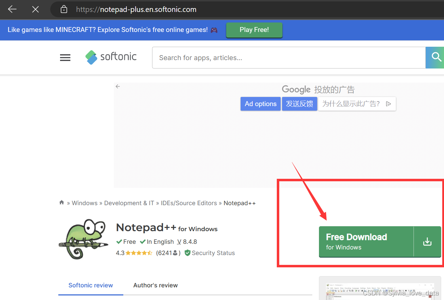Viewport: 444px width, 300px height.
Task: Click the Notepad++ chameleon logo
Action: click(x=83, y=239)
